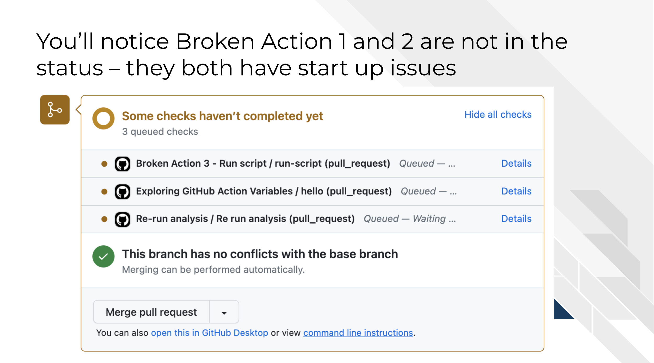Viewport: 654px width, 363px height.
Task: Open this in GitHub Desktop link
Action: (210, 333)
